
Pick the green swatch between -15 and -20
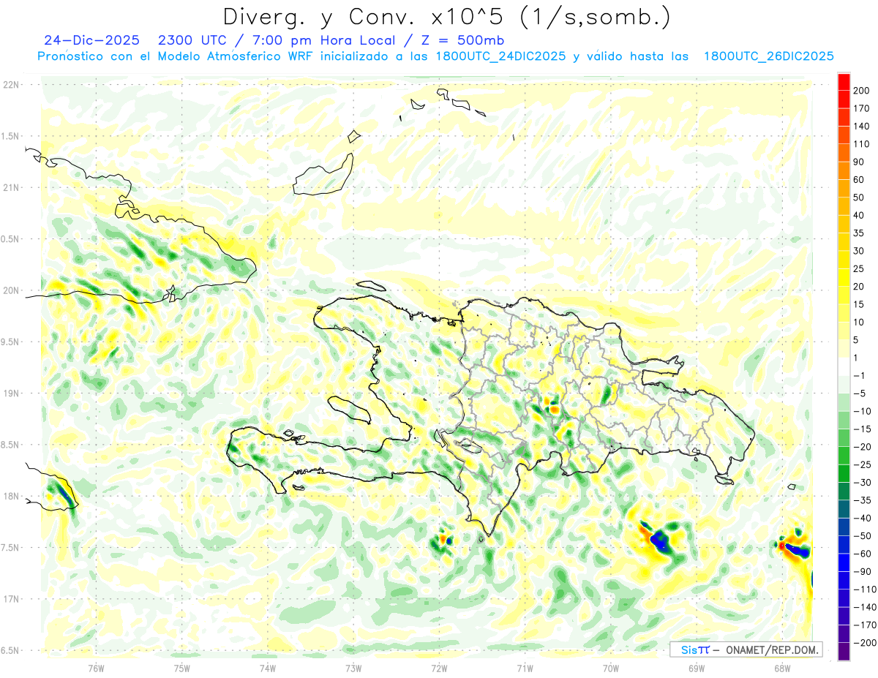844,438
